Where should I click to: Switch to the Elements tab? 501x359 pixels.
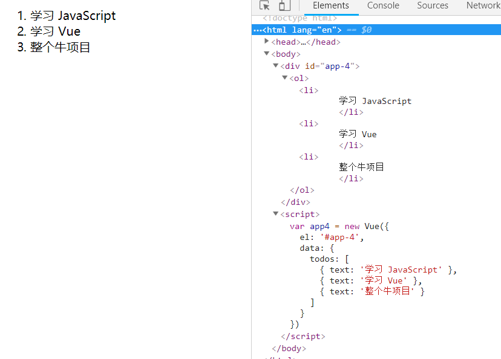tap(330, 5)
